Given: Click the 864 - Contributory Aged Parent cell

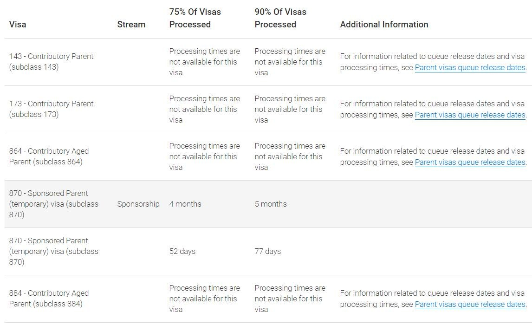Looking at the screenshot, I should pos(49,156).
